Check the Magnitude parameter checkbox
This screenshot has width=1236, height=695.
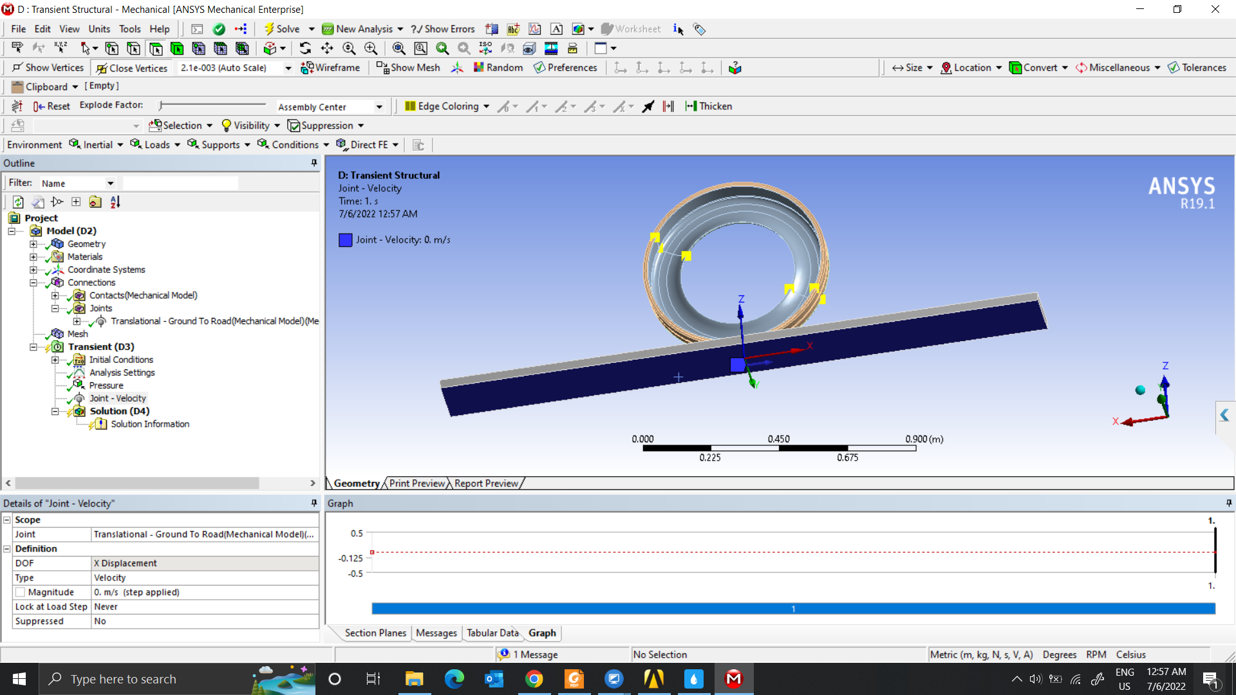20,592
